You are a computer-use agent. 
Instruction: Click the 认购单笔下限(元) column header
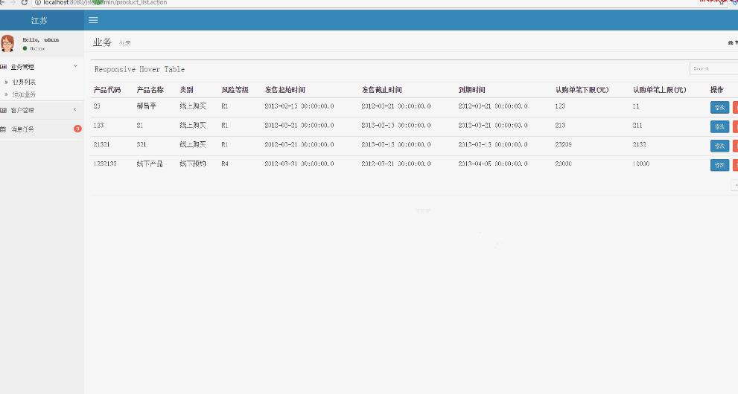(582, 90)
